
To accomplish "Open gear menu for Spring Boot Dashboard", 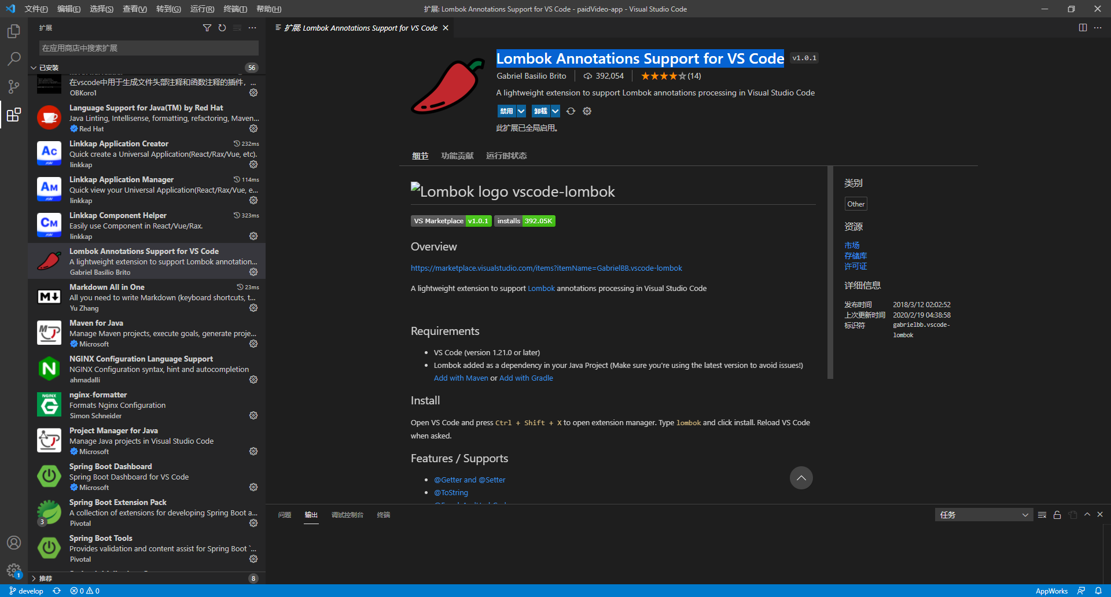I will (253, 487).
